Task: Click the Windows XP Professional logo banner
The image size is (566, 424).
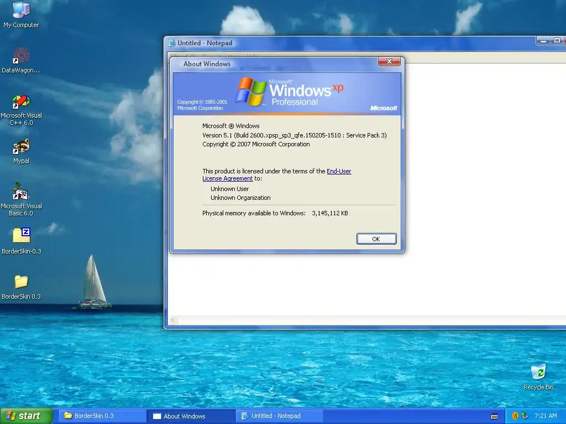Action: (x=287, y=94)
